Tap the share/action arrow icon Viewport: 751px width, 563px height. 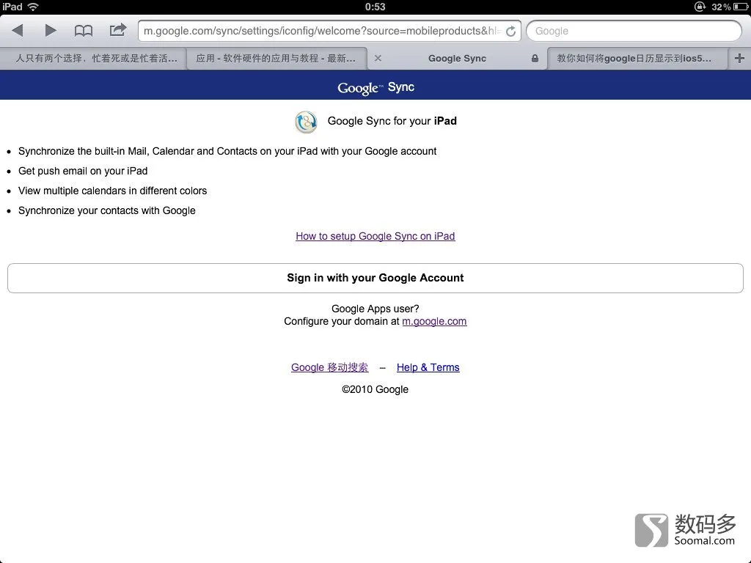(x=118, y=30)
